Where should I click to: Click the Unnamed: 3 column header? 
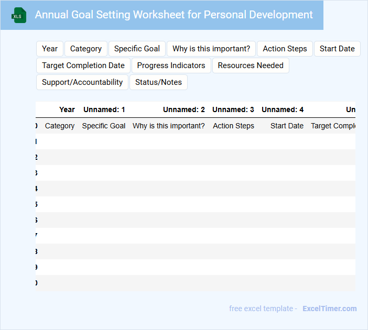pyautogui.click(x=233, y=109)
